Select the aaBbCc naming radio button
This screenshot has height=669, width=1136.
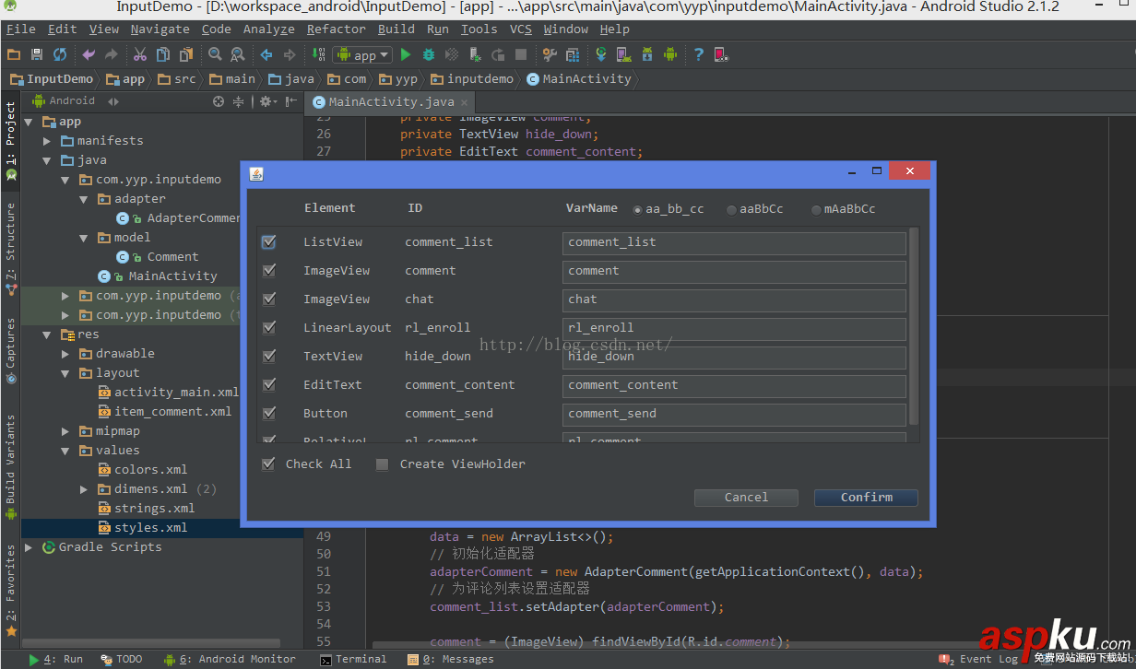pos(731,210)
